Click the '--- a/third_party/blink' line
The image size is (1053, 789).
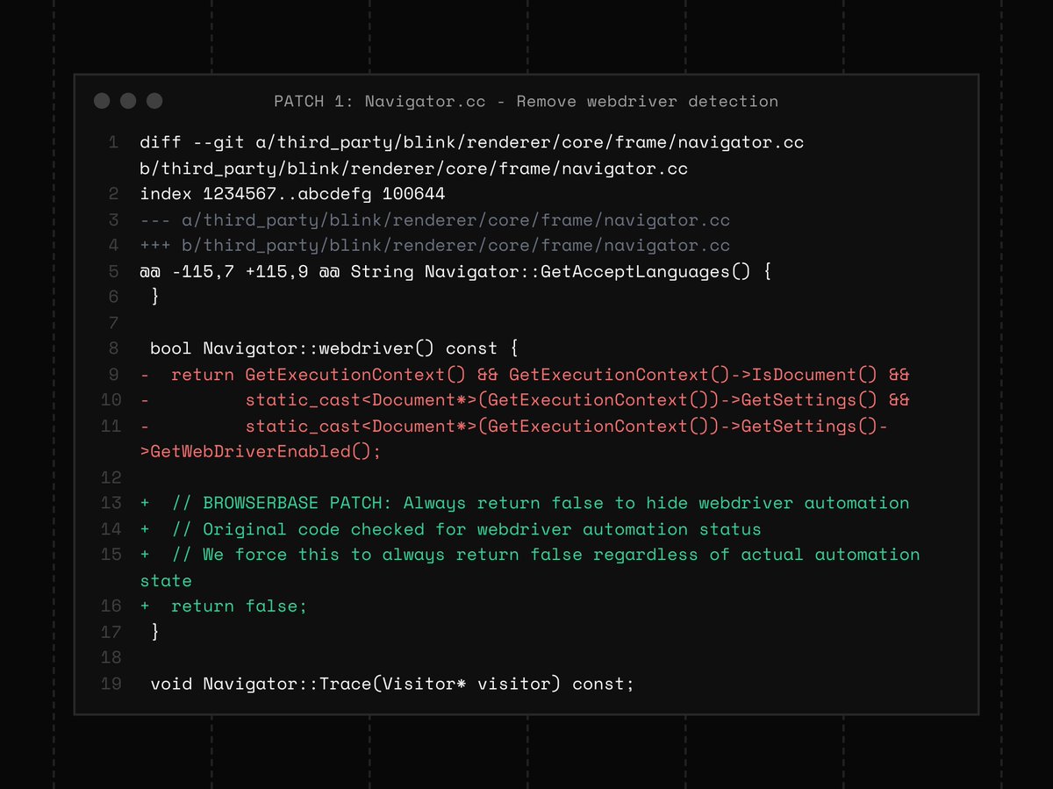click(435, 219)
